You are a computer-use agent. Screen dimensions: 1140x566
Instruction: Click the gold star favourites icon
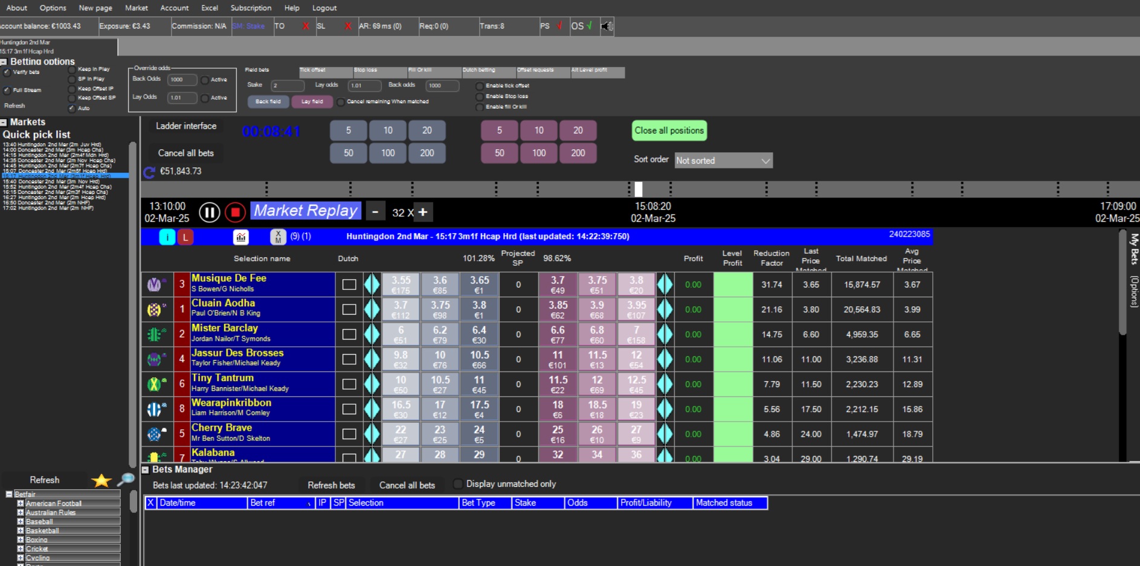(x=101, y=480)
